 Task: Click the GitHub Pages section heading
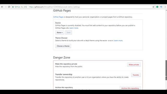[x=62, y=10]
